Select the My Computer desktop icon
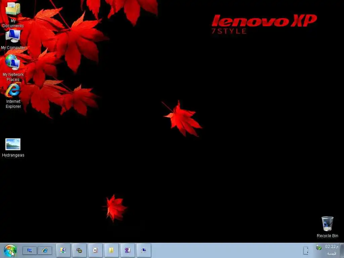344x258 pixels. pyautogui.click(x=13, y=40)
